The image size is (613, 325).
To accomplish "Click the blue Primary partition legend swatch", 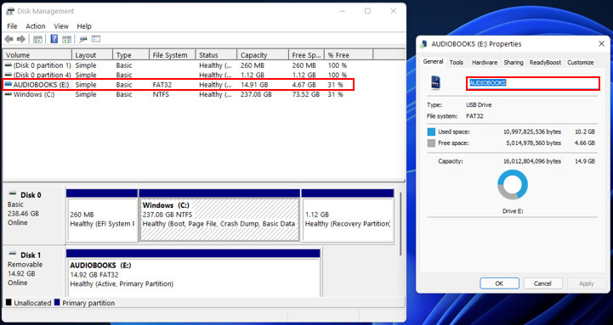I will [x=57, y=302].
